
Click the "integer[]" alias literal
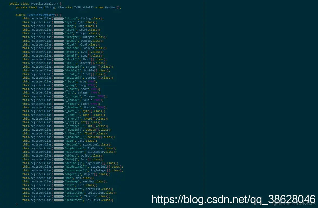pyautogui.click(x=74, y=67)
